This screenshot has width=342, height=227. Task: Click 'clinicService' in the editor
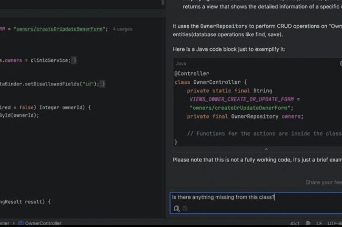[x=49, y=60]
